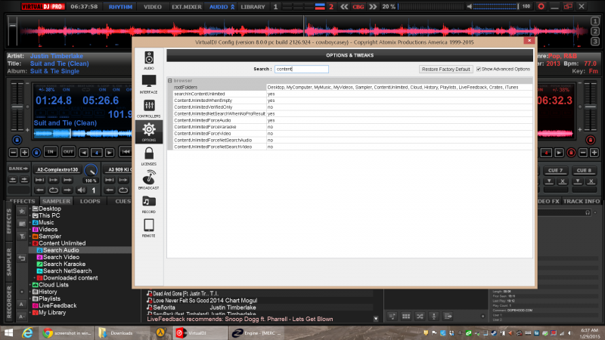This screenshot has height=340, width=605.
Task: Toggle ContentUnlimitedForceKaraoke value
Action: pos(399,127)
